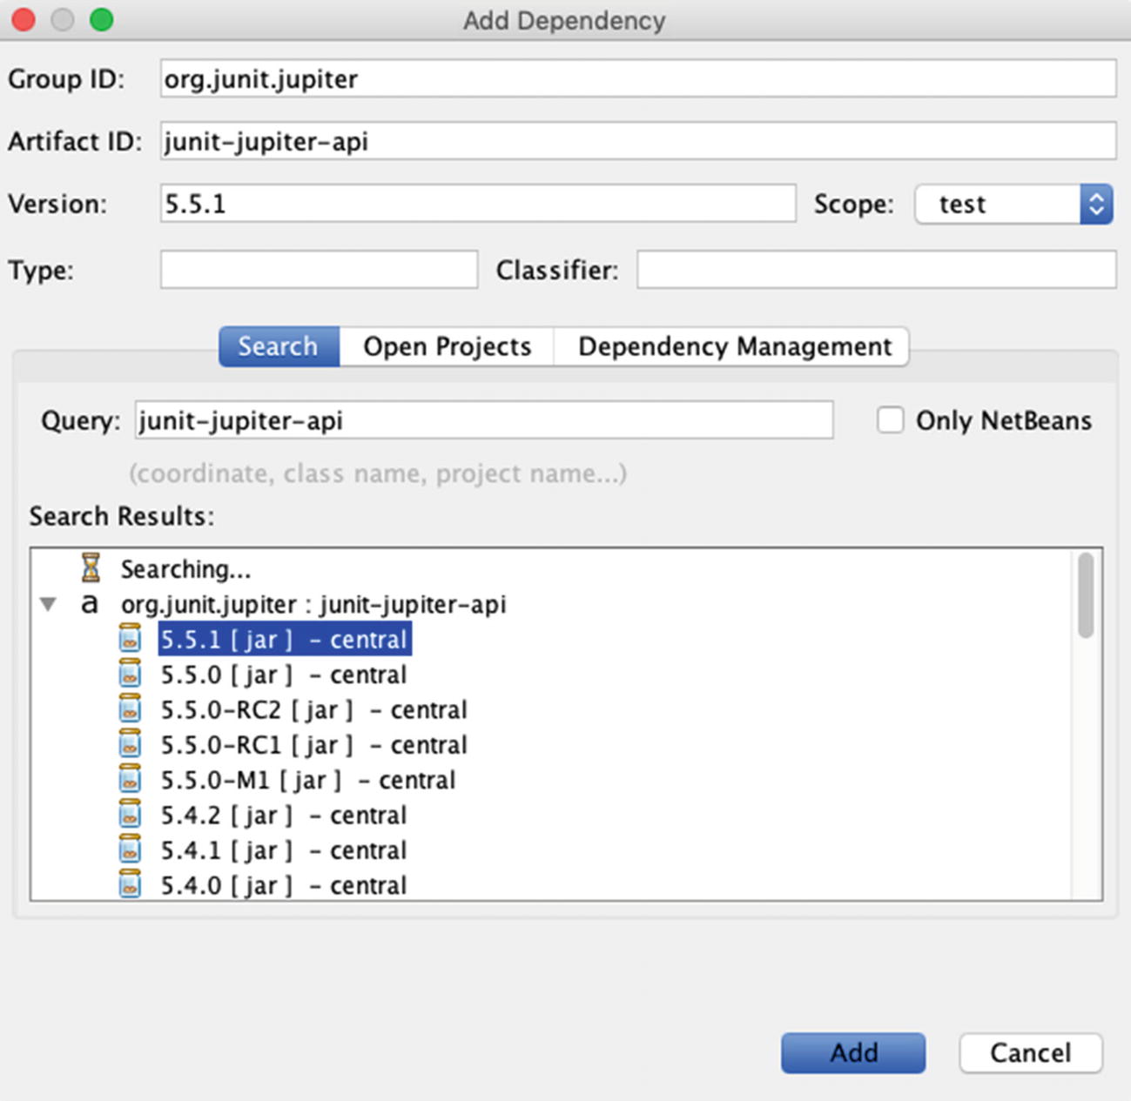Select result 5.5.0-M1 [ jar ] - central
Image resolution: width=1131 pixels, height=1101 pixels.
click(x=308, y=780)
